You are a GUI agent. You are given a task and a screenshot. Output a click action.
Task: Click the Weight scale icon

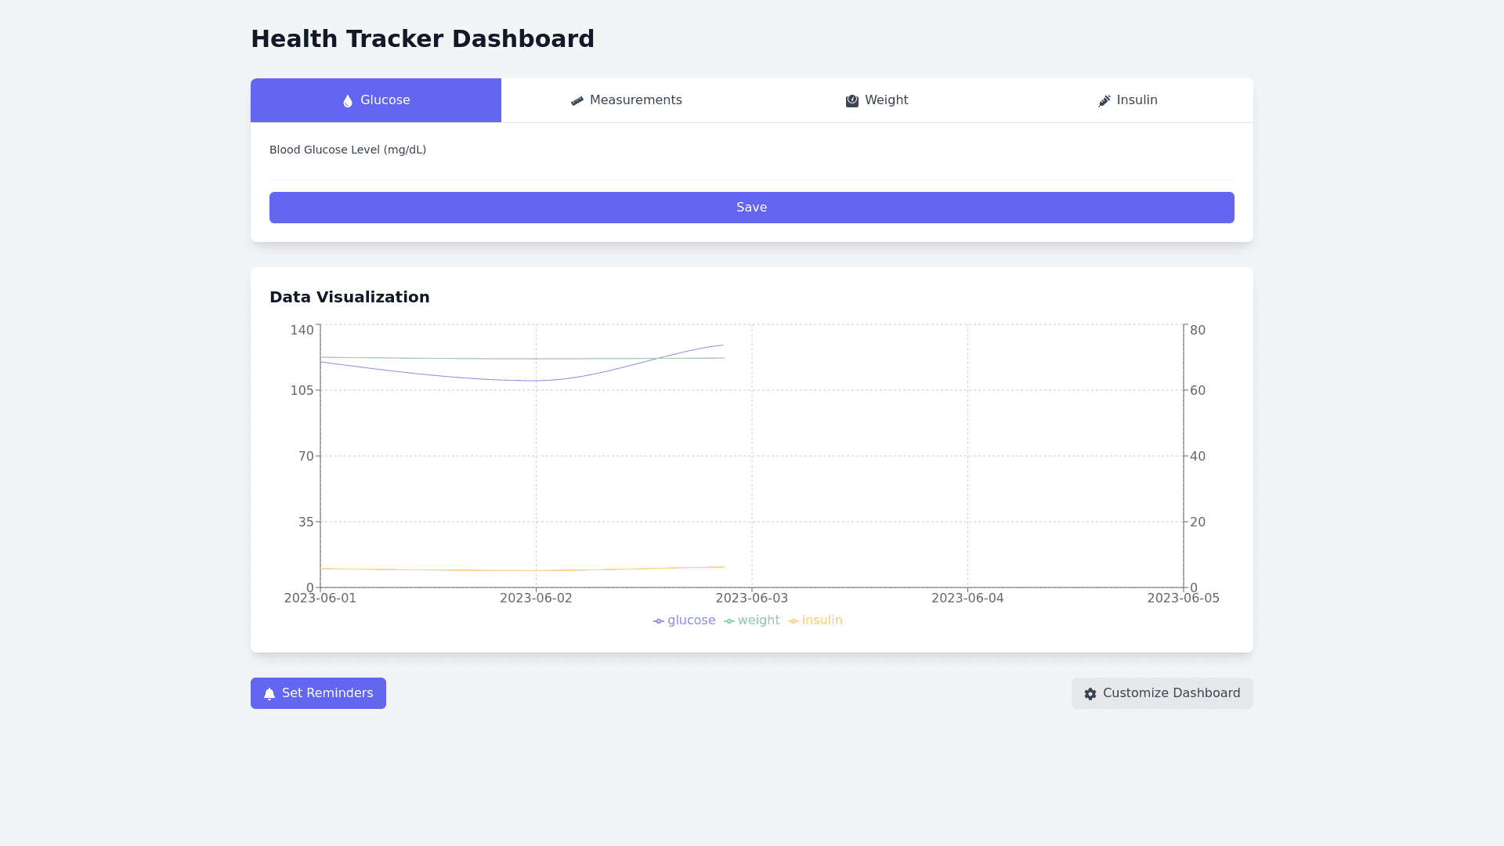point(852,101)
